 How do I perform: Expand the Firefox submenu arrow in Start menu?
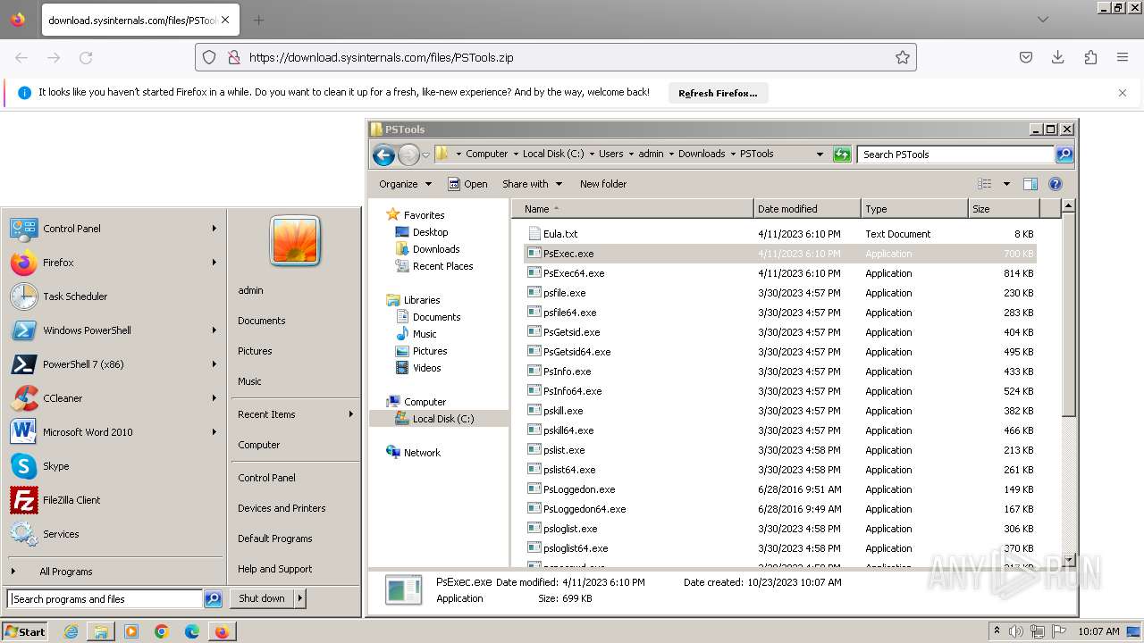point(214,263)
